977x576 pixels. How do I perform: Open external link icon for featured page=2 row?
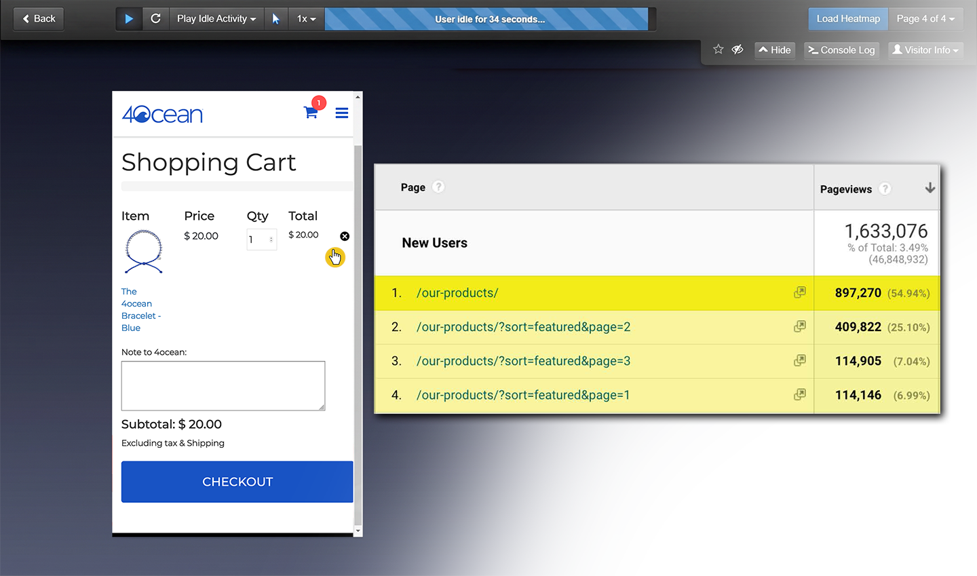[x=800, y=326]
